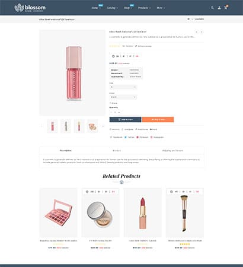Open the user account icon
Screen dimensions: 243x267
click(x=219, y=8)
